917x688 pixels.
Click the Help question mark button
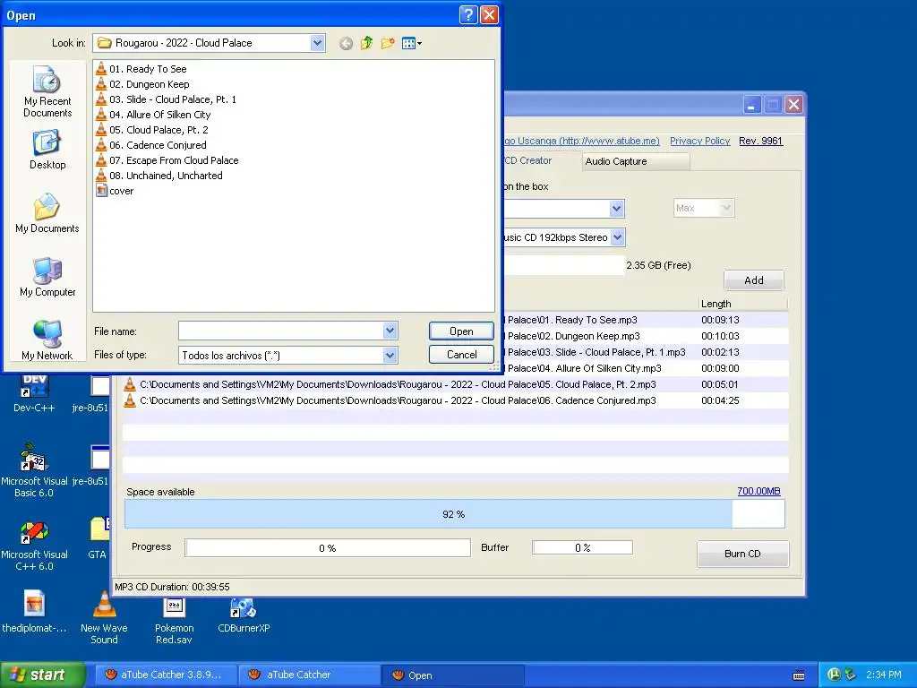pyautogui.click(x=468, y=14)
